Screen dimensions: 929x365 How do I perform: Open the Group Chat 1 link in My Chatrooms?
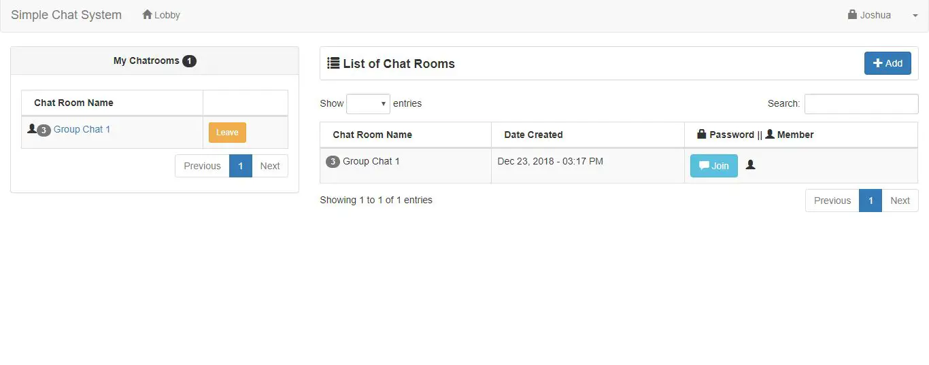point(82,129)
